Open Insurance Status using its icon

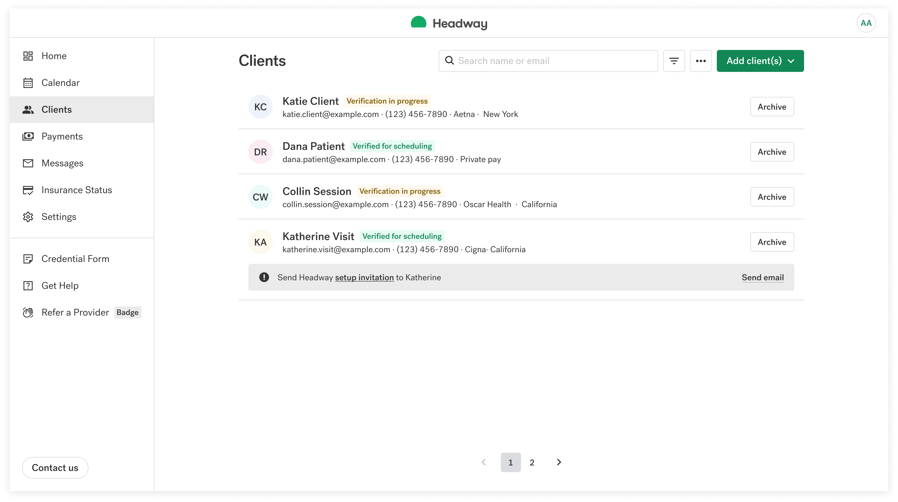(28, 190)
